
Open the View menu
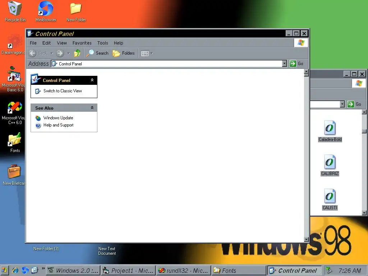62,43
